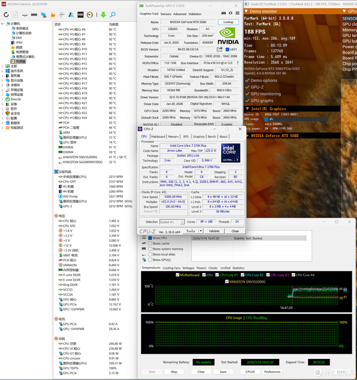Switch to Statistics tab in stability test
The image size is (357, 380).
[x=238, y=268]
